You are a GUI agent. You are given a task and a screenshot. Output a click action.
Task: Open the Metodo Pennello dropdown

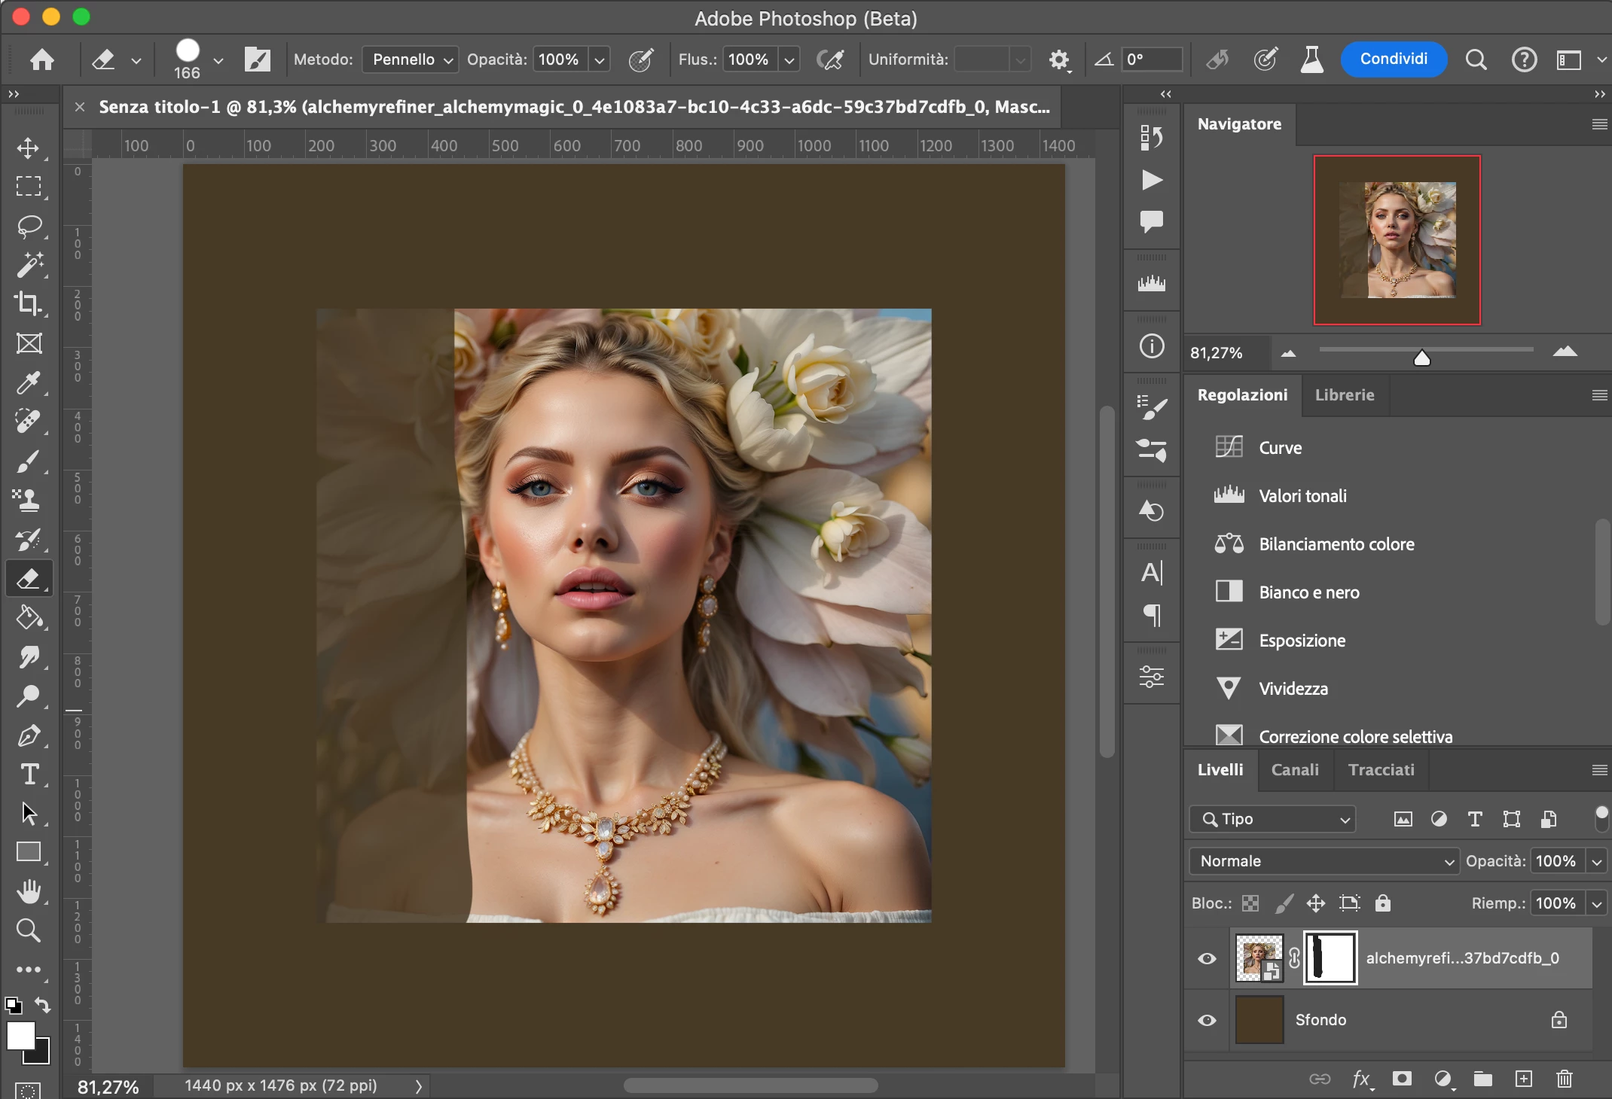coord(411,59)
